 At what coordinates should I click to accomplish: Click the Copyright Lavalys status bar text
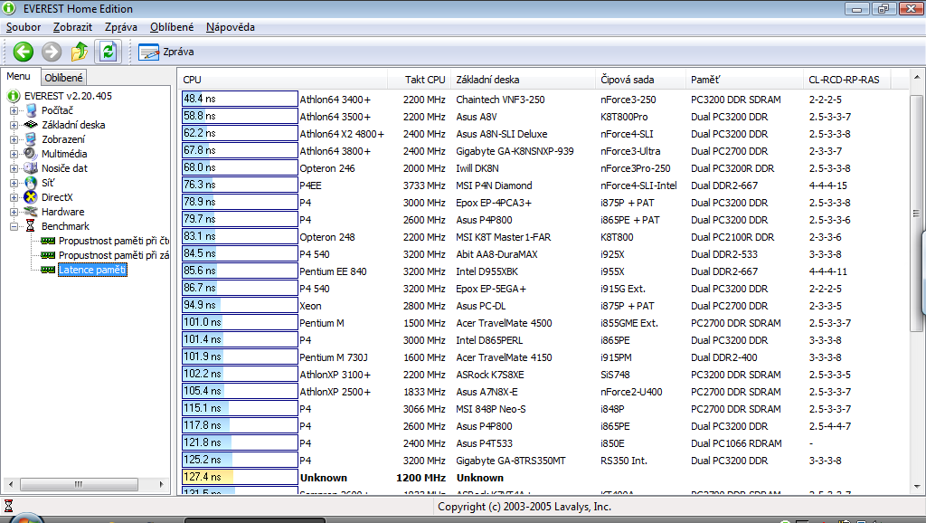pos(524,507)
